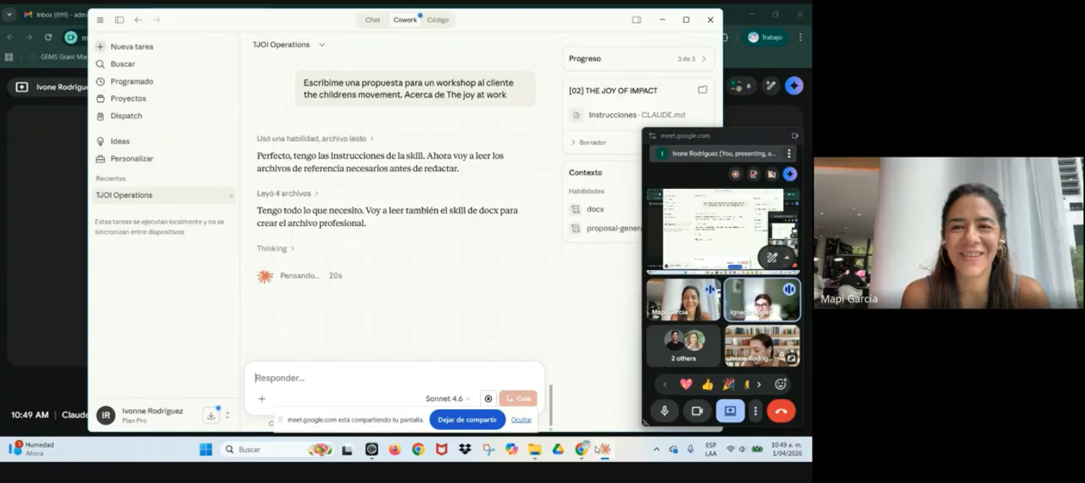Switch to the Código tab
The height and width of the screenshot is (483, 1085).
point(438,20)
